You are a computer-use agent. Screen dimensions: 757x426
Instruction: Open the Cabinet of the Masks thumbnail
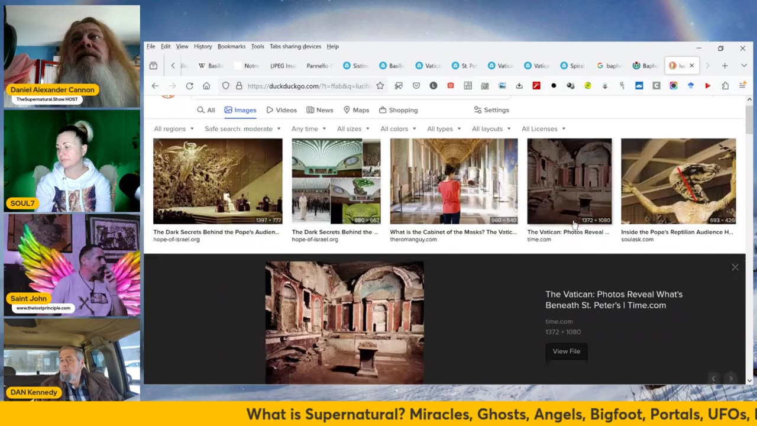[454, 181]
